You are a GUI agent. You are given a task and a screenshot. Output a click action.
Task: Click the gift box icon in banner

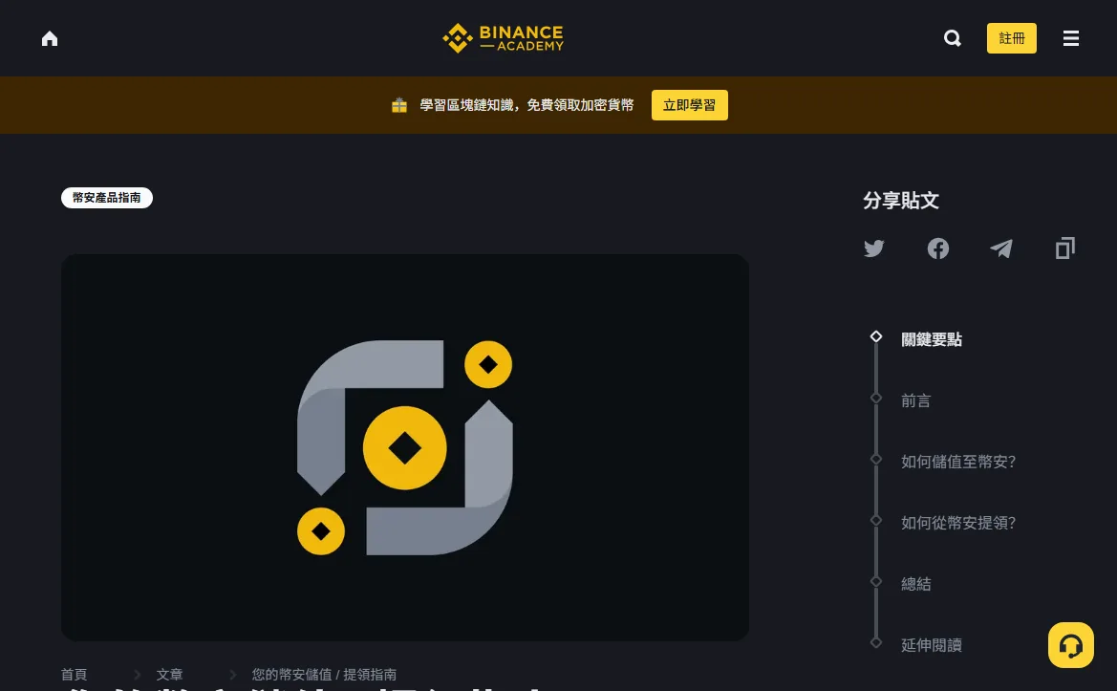(399, 105)
